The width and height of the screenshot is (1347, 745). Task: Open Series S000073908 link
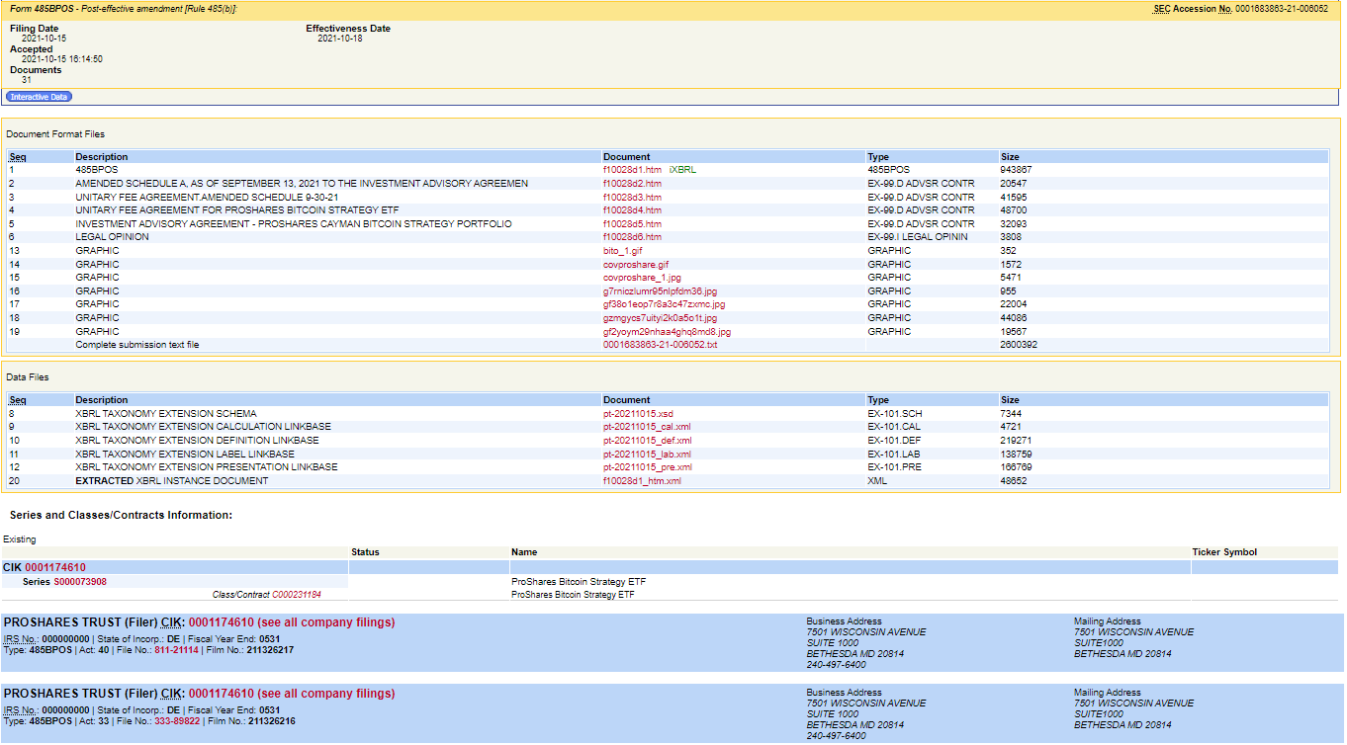[80, 582]
